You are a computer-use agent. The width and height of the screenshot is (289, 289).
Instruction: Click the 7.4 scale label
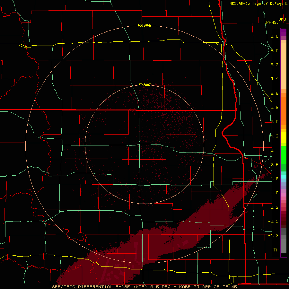pos(275,79)
